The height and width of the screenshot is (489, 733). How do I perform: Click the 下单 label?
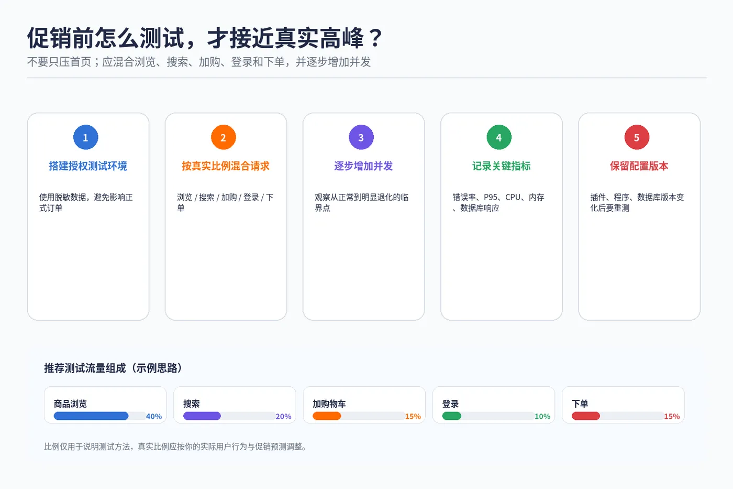pyautogui.click(x=580, y=404)
